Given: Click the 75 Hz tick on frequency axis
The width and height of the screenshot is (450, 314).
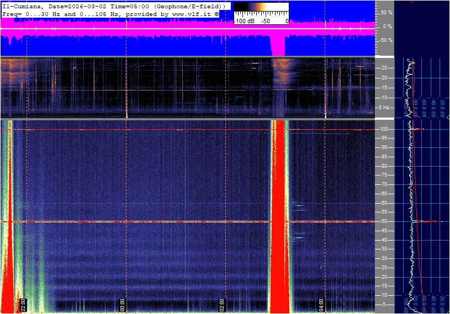Looking at the screenshot, I should pyautogui.click(x=383, y=175).
